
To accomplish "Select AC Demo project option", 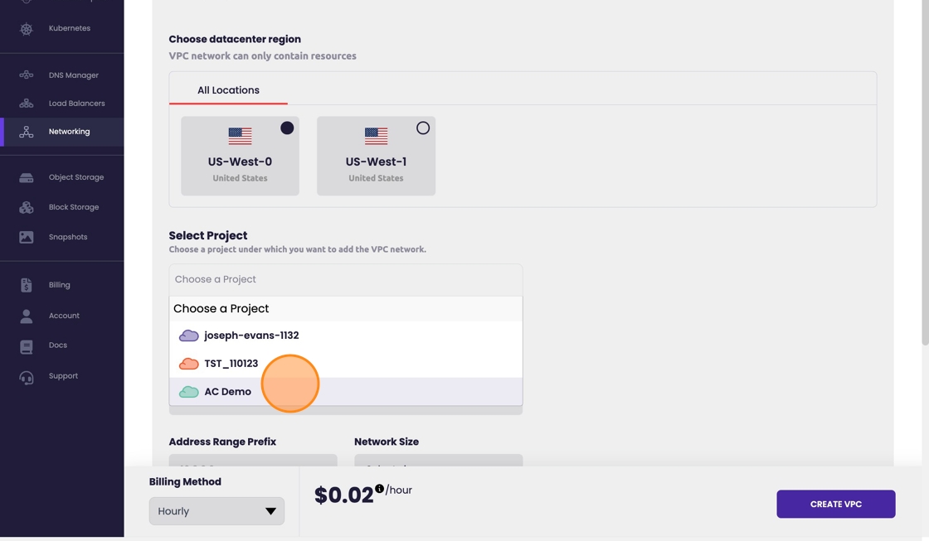I will click(x=227, y=392).
